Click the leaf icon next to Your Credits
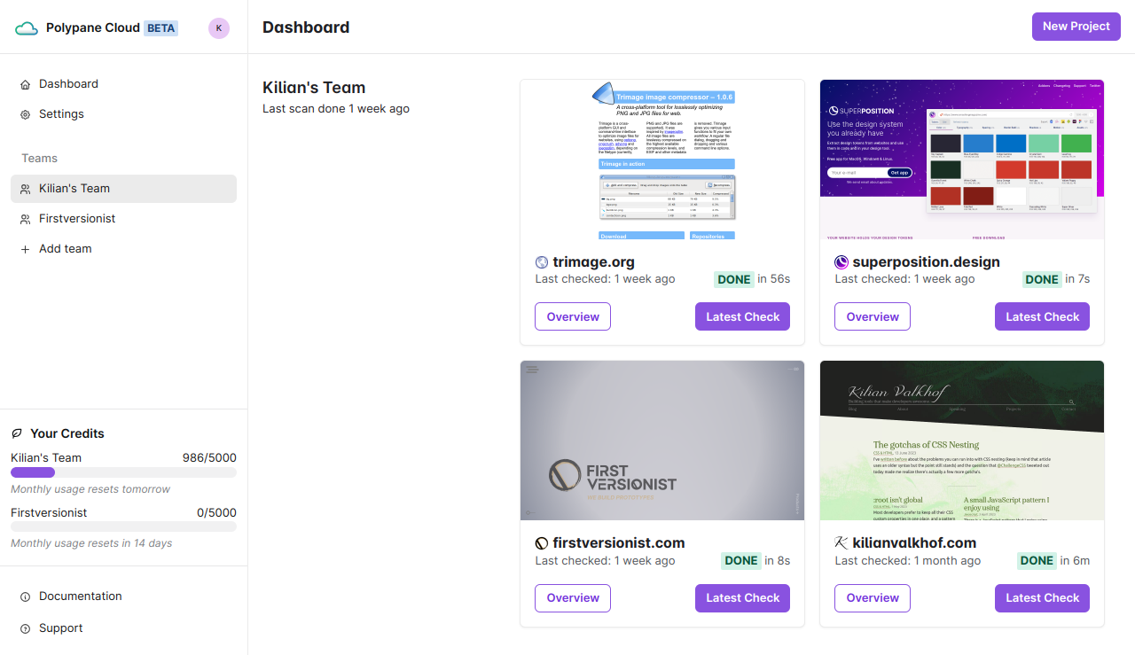 17,433
